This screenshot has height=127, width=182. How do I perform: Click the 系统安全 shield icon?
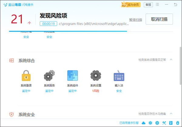(x=12, y=115)
